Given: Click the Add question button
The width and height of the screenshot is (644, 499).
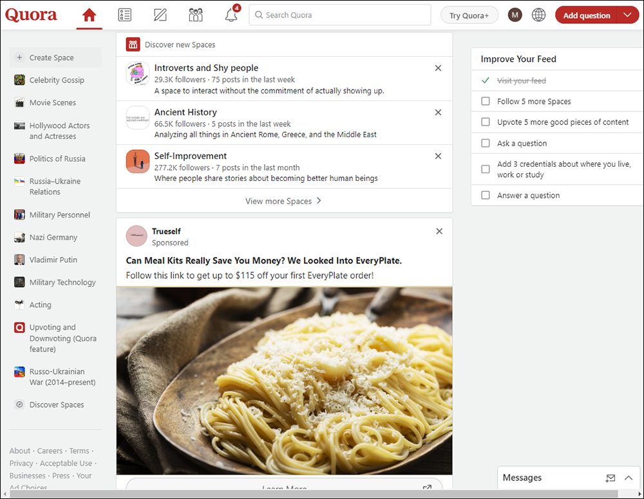Looking at the screenshot, I should pos(587,15).
